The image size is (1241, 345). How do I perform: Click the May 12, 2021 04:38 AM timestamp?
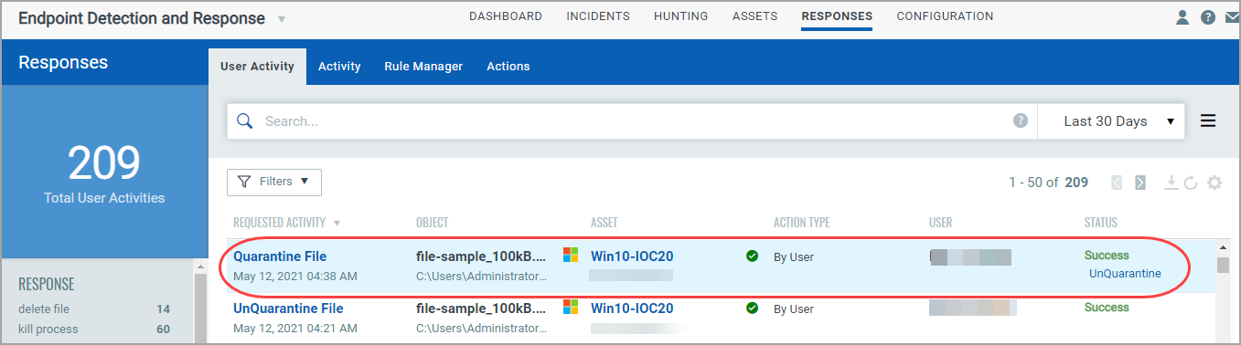pos(295,276)
